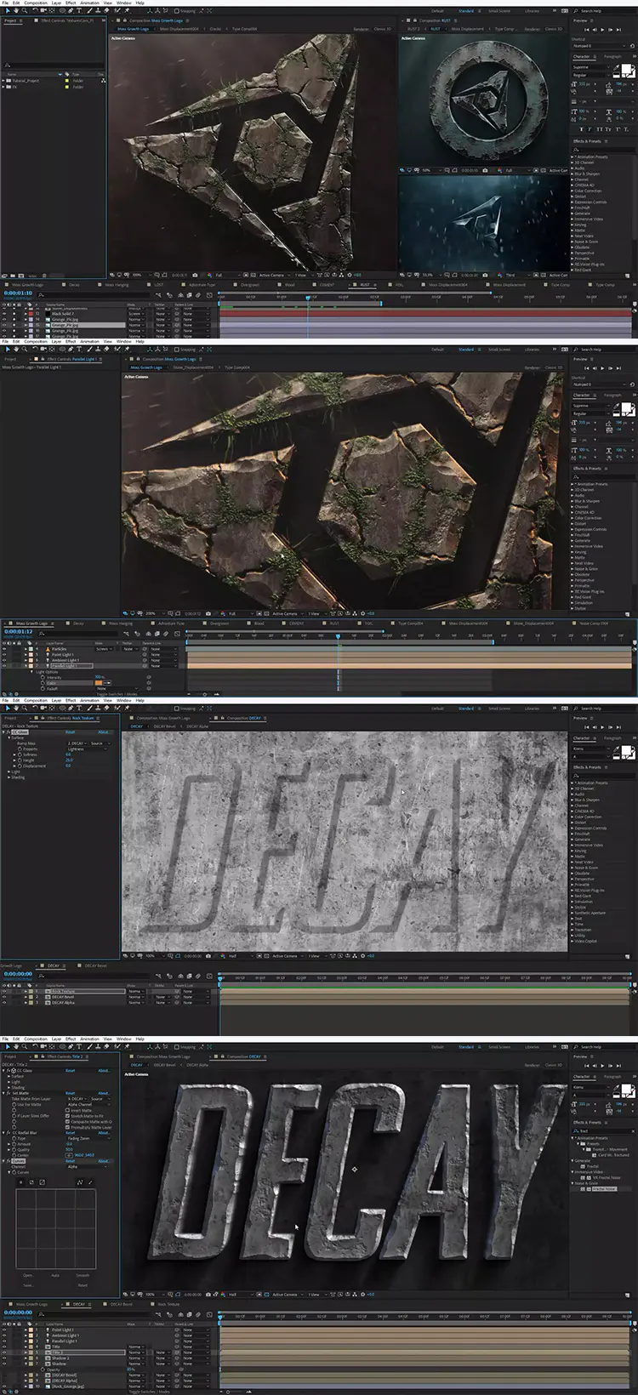This screenshot has height=1395, width=638.
Task: Choose the Zoom tool in the DECAY Title 2 window
Action: [x=25, y=1046]
